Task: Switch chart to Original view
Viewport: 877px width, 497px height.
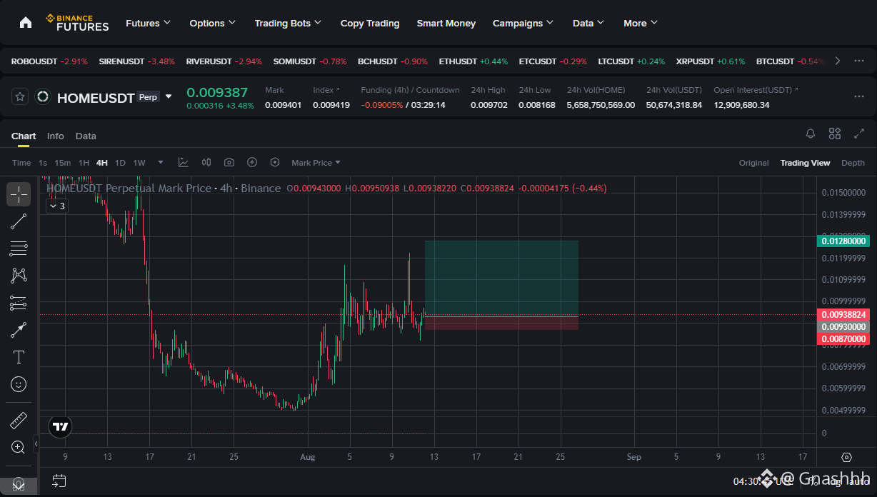Action: (753, 163)
